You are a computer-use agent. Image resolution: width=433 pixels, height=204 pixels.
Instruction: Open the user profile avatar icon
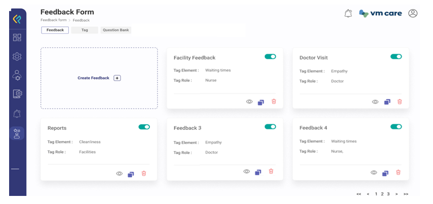pos(413,14)
